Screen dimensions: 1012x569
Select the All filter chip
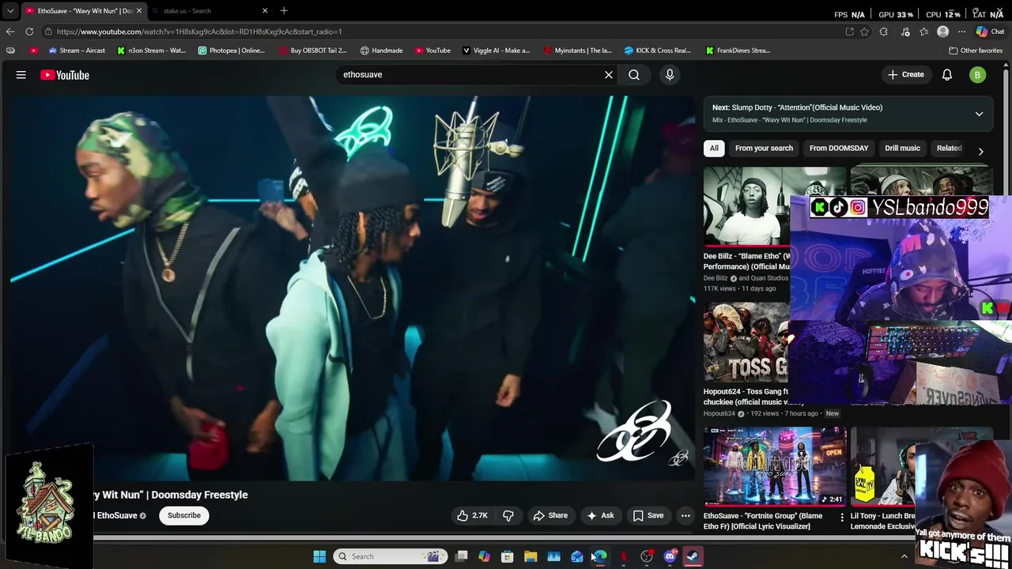click(714, 148)
